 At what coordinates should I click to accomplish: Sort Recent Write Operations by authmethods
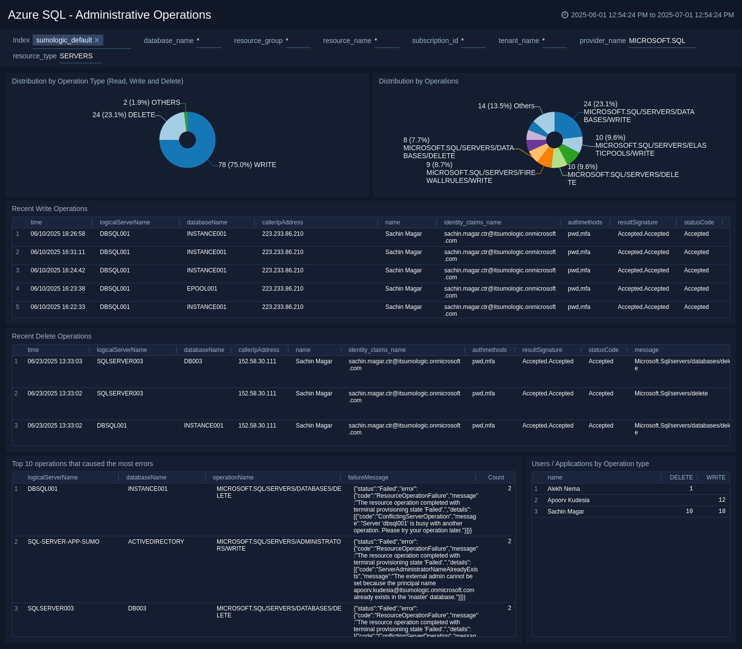[x=585, y=222]
